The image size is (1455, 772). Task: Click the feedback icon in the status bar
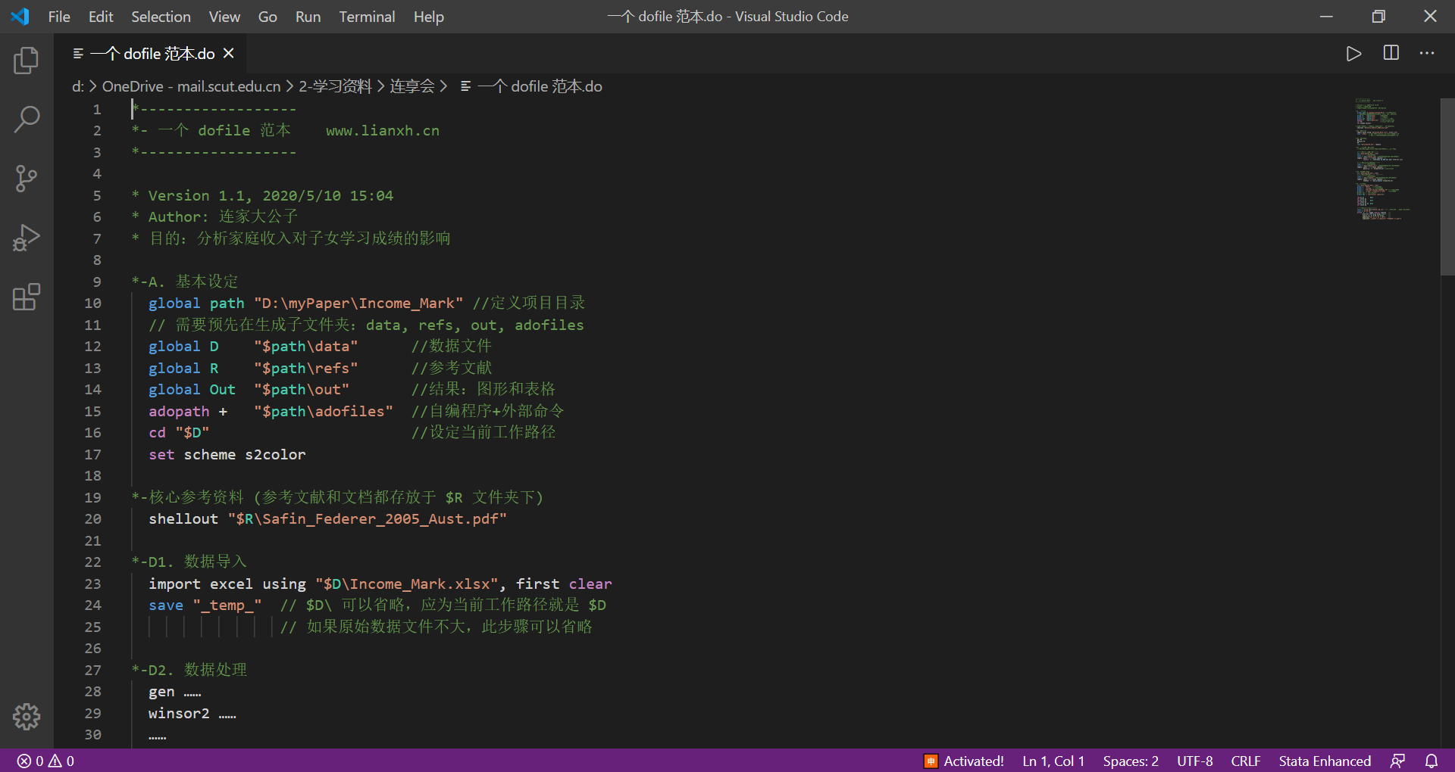pyautogui.click(x=1398, y=761)
